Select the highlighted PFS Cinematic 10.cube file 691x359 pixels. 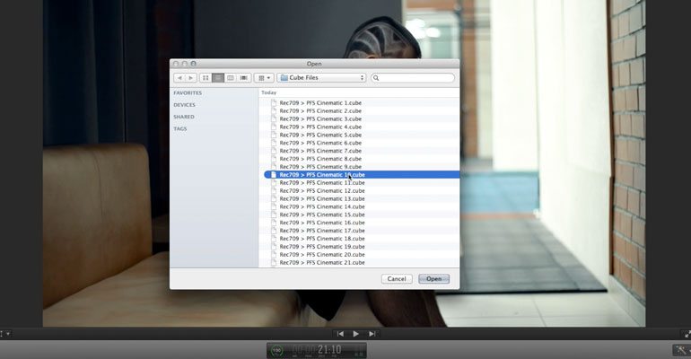coord(362,174)
